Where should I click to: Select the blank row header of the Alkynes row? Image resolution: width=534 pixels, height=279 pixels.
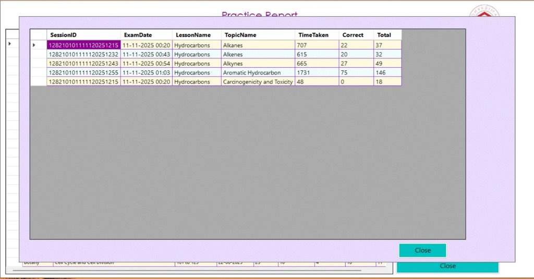pyautogui.click(x=38, y=64)
